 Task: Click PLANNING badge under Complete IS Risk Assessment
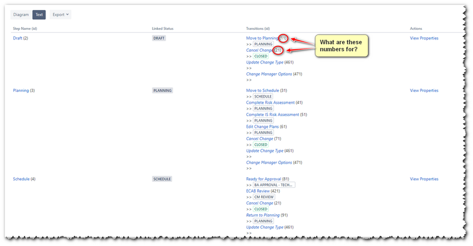(x=264, y=120)
